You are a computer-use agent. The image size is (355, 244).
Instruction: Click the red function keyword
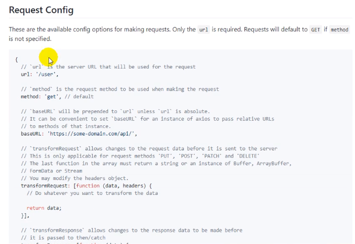click(x=88, y=186)
